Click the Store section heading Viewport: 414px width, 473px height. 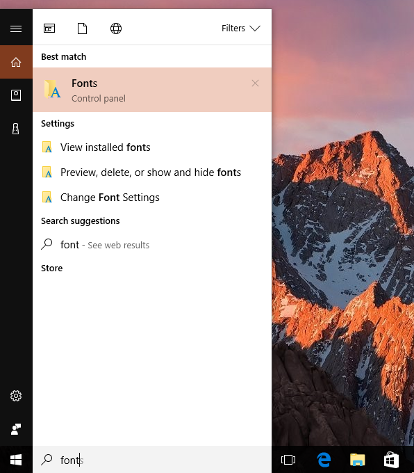click(52, 268)
